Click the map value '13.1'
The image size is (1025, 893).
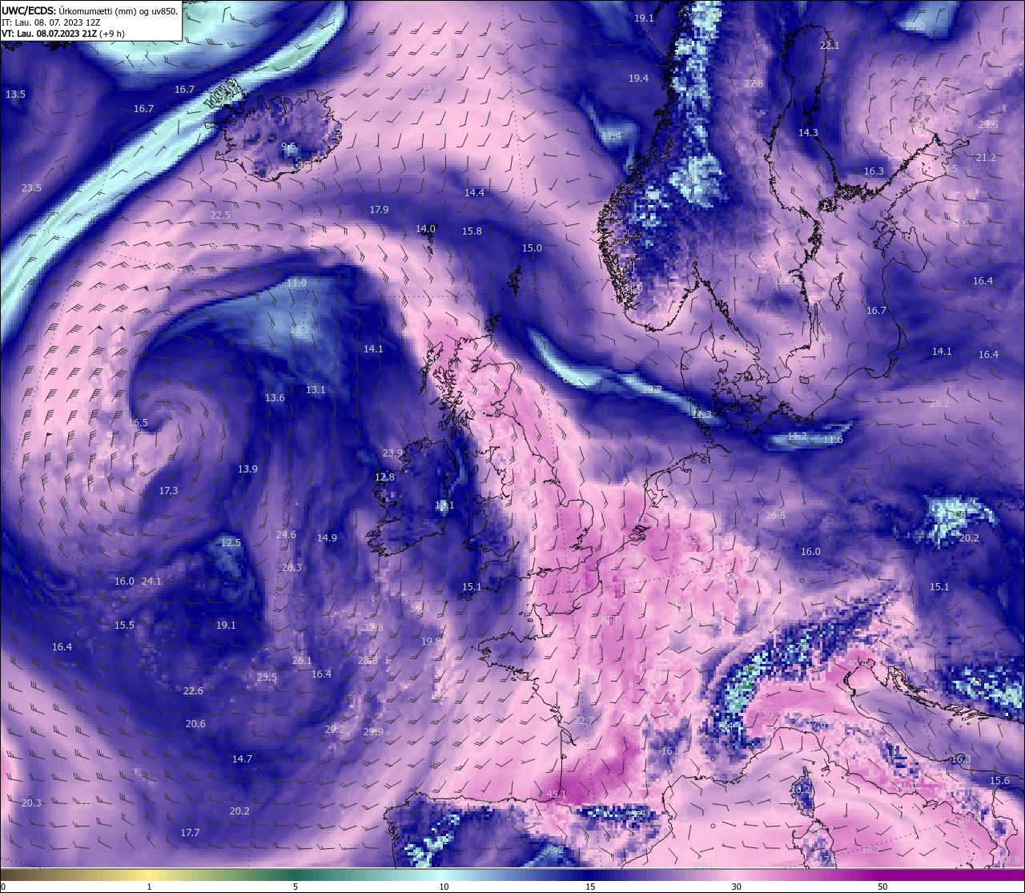[x=316, y=389]
